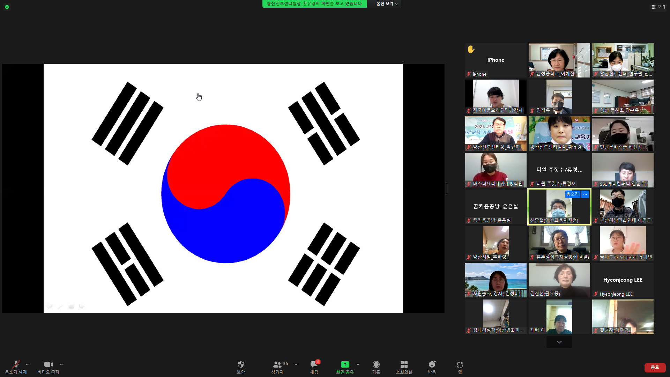Click slide menu icon on shared presentation
The image size is (670, 377).
71,306
